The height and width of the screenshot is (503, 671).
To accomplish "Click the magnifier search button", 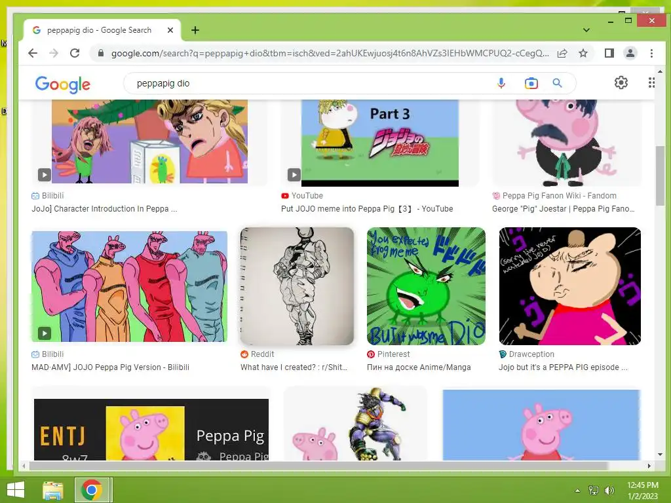I will [x=557, y=83].
